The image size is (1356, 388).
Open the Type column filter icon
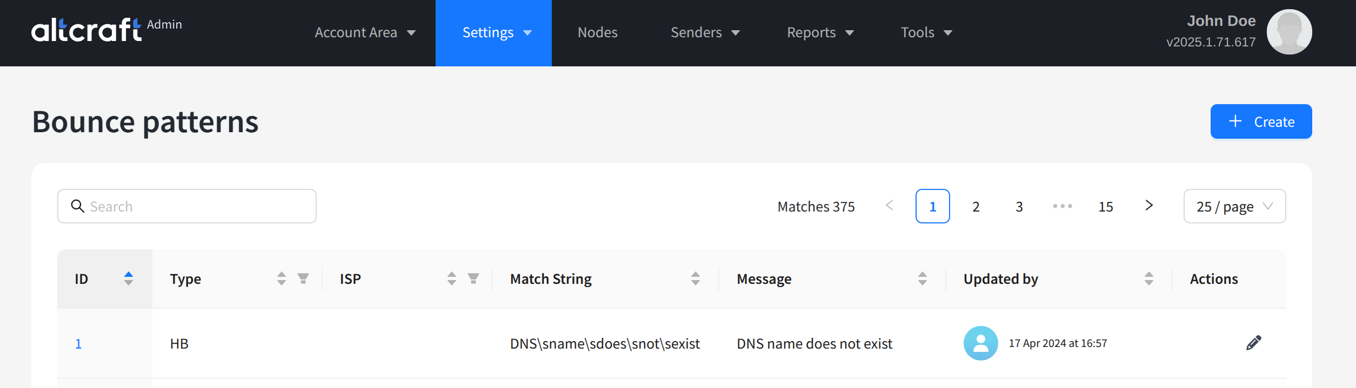(303, 278)
